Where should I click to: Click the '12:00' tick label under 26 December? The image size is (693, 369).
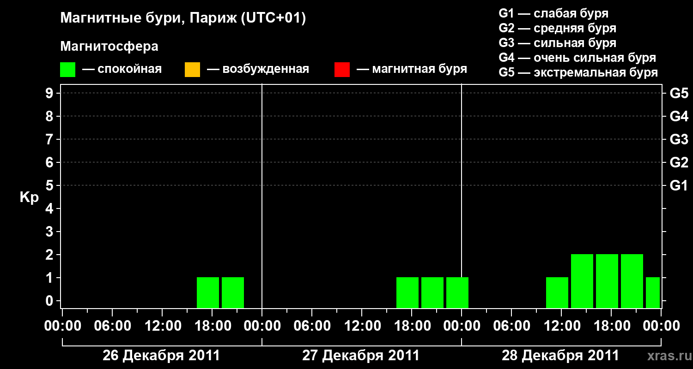[x=164, y=326]
